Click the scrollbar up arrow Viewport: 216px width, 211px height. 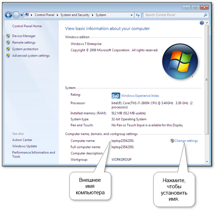[x=207, y=22]
